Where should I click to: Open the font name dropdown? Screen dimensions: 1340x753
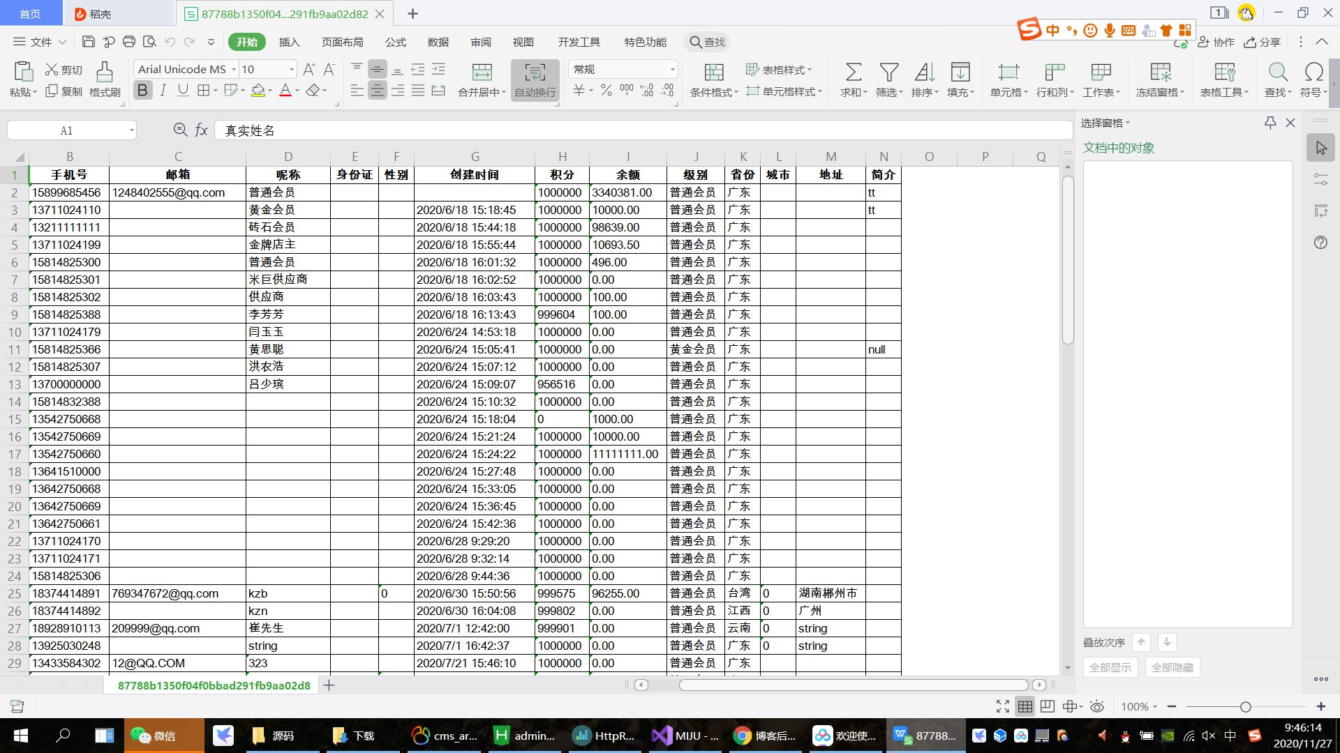pyautogui.click(x=234, y=70)
